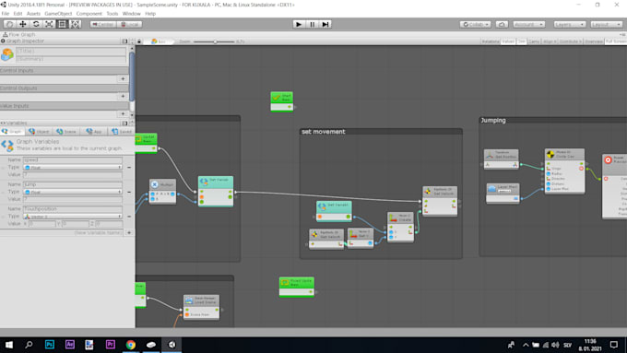Viewport: 627px width, 353px height.
Task: Select the Layer Mask node
Action: [x=503, y=194]
